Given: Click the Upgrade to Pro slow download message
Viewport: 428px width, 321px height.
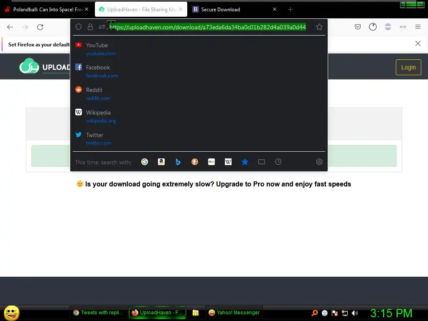Looking at the screenshot, I should (214, 184).
